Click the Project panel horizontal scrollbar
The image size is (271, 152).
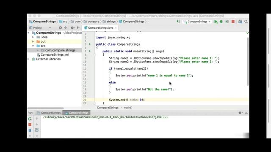[x=45, y=108]
